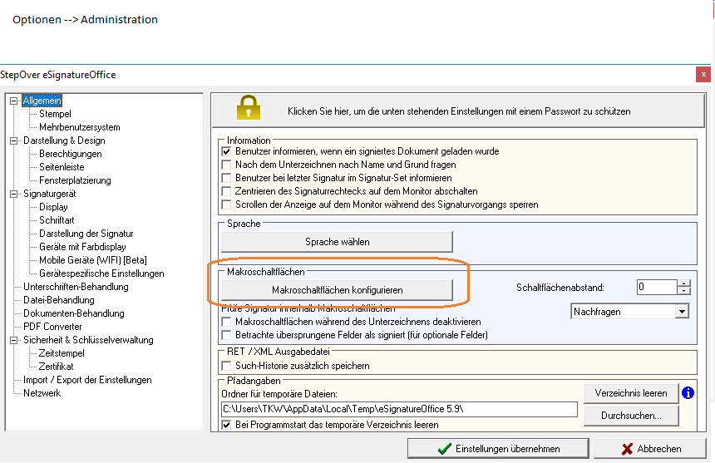The height and width of the screenshot is (463, 715).
Task: Close the StepOver eSignatureOffice dialog
Action: [x=703, y=74]
